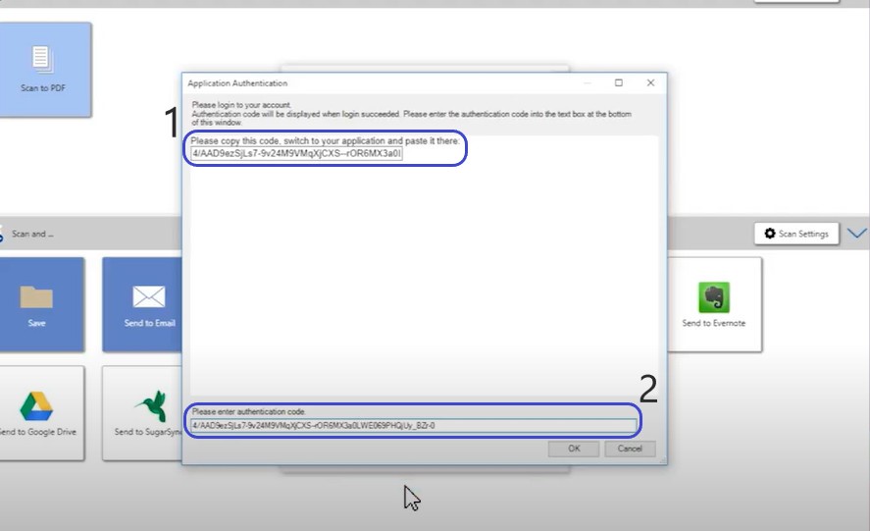Click the Scan to PDF document icon
870x531 pixels.
(x=42, y=59)
